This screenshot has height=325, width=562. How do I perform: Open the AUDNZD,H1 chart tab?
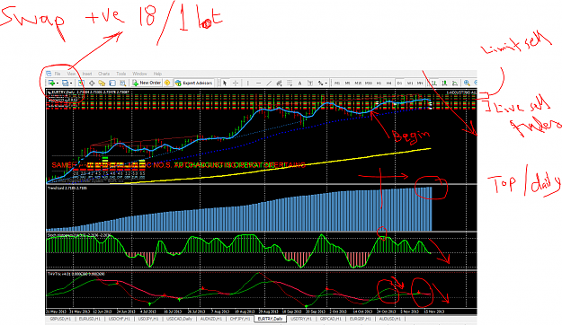pos(210,319)
